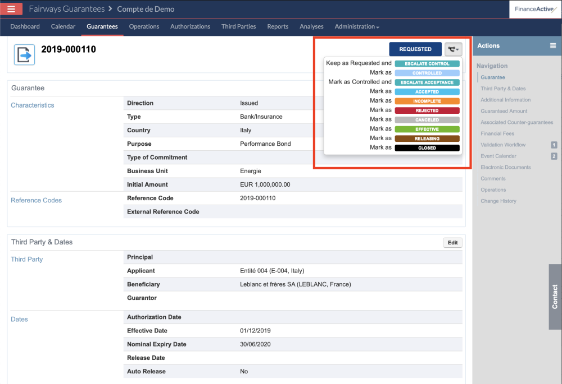The width and height of the screenshot is (562, 384).
Task: Click the Reference Codes section link
Action: (x=36, y=200)
